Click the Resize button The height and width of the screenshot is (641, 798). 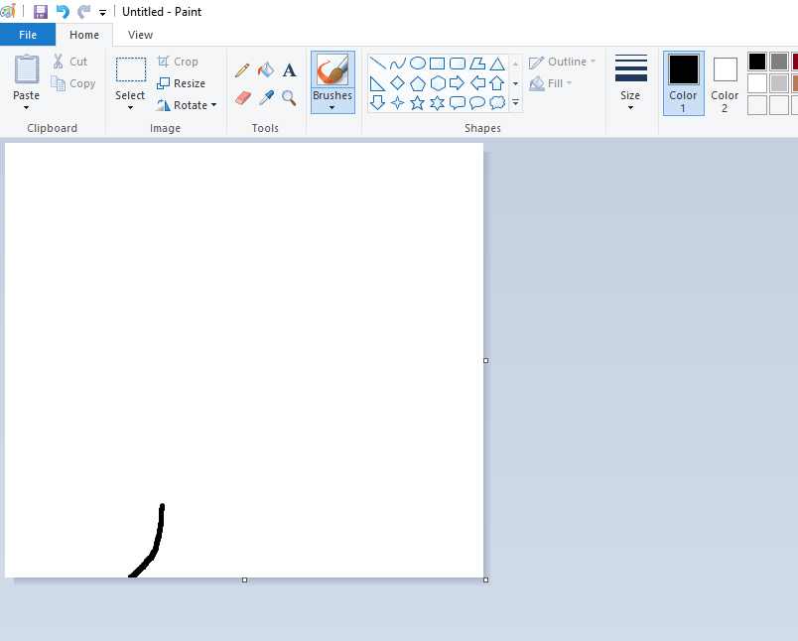tap(182, 83)
